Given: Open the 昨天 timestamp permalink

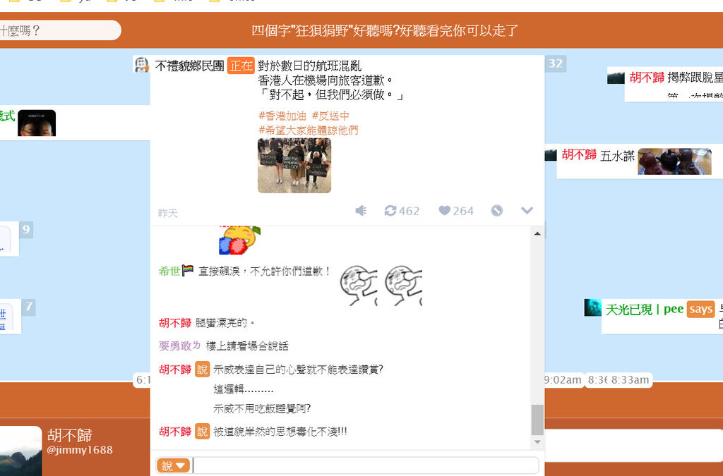Looking at the screenshot, I should pyautogui.click(x=167, y=213).
